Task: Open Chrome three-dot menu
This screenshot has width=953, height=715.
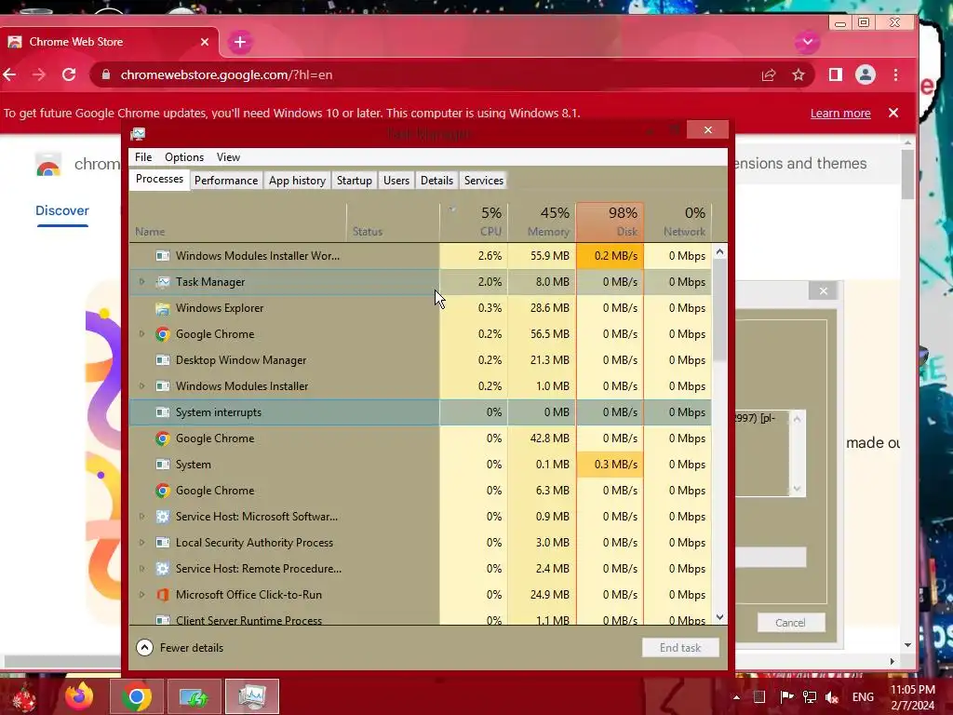Action: coord(896,74)
